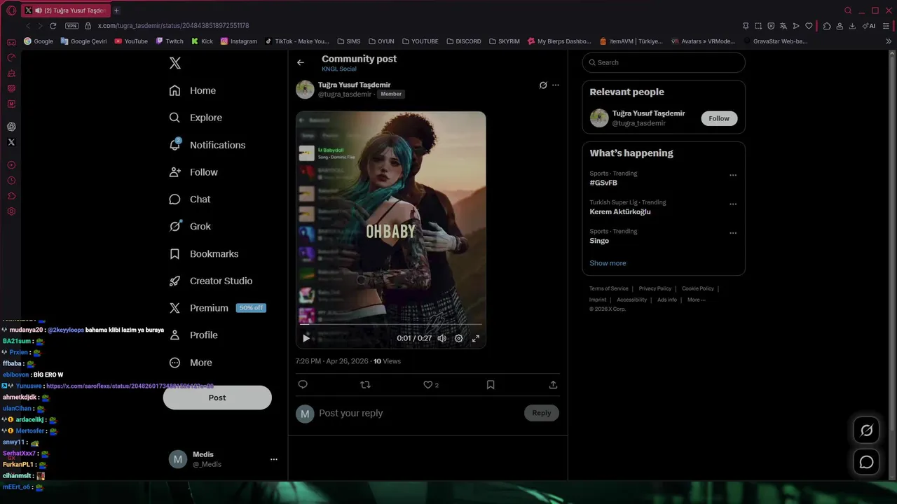The width and height of the screenshot is (897, 504).
Task: Share the post
Action: 553,384
